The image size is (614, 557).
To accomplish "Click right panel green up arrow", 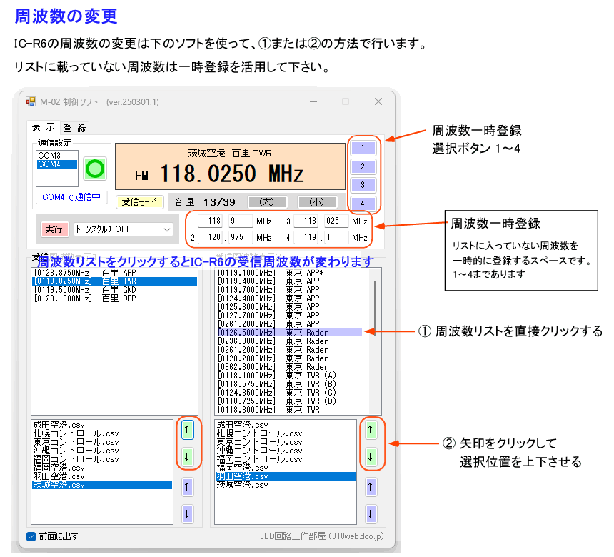I will [371, 430].
